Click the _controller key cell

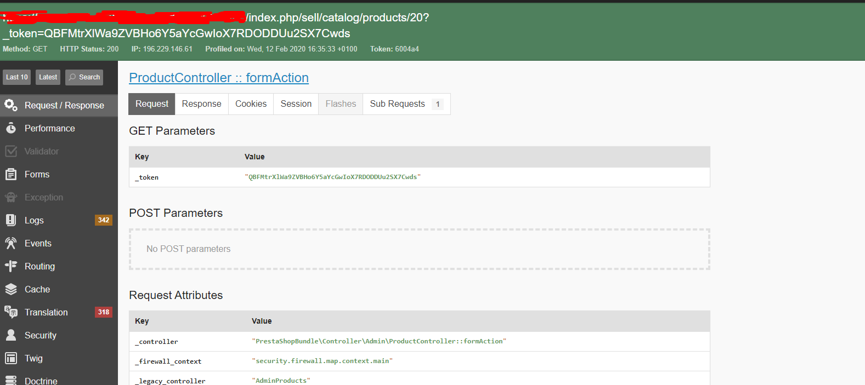(156, 342)
